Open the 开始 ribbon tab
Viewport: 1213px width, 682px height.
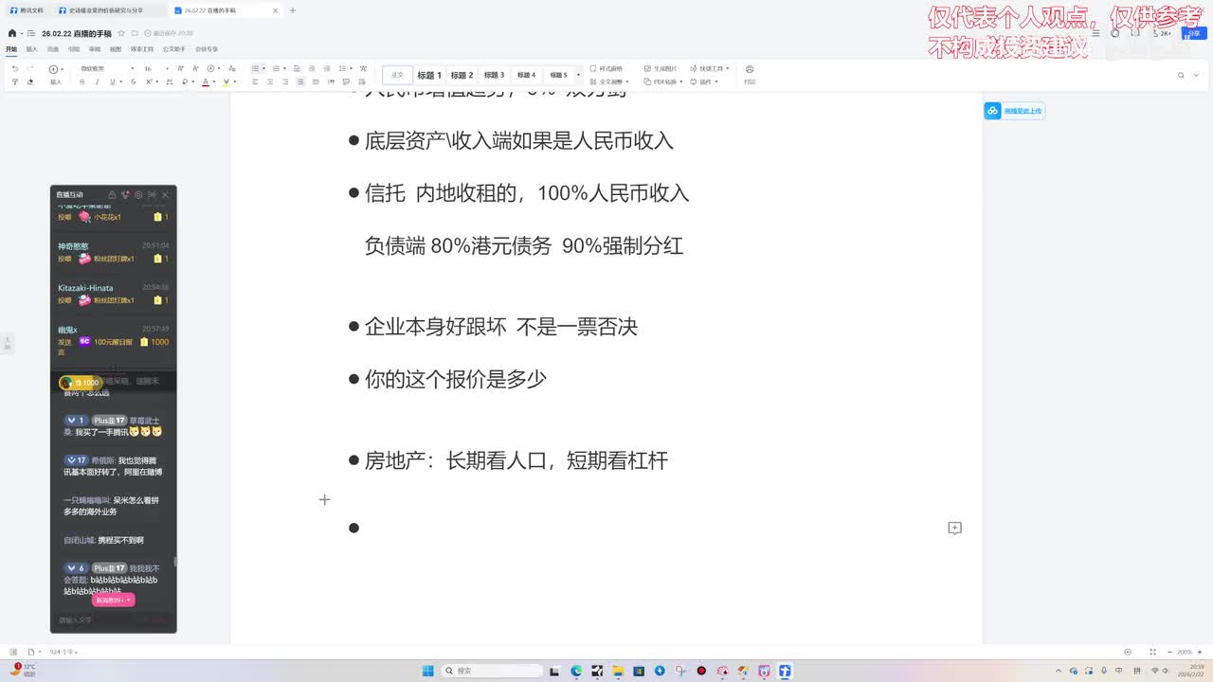click(x=11, y=49)
